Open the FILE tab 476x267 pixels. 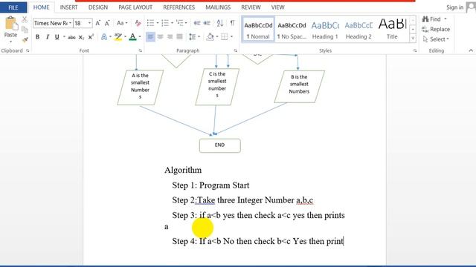[13, 7]
